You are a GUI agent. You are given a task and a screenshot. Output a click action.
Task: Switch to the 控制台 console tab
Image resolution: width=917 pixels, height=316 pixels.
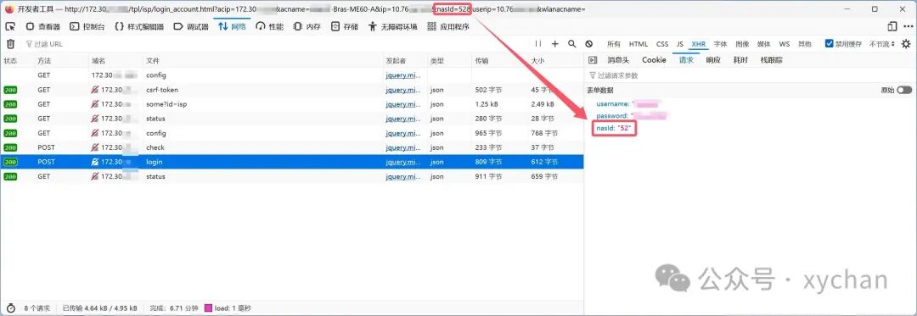coord(87,26)
